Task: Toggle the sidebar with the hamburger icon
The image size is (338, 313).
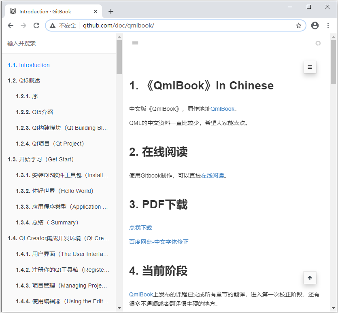Action: coord(135,43)
